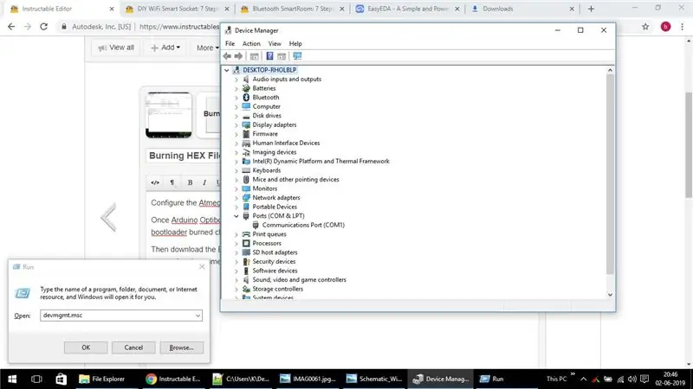Screen dimensions: 693x389
Task: Click the Chrome reload page icon
Action: (44, 27)
